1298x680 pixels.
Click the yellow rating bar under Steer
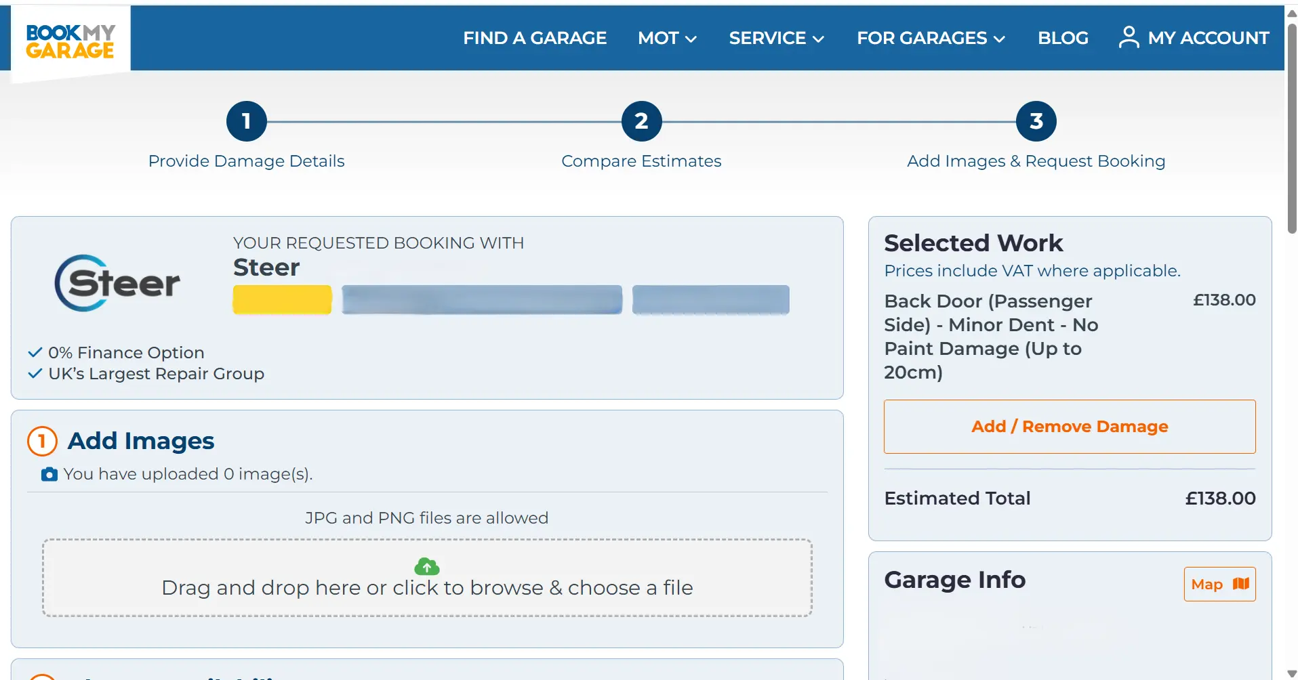point(281,299)
